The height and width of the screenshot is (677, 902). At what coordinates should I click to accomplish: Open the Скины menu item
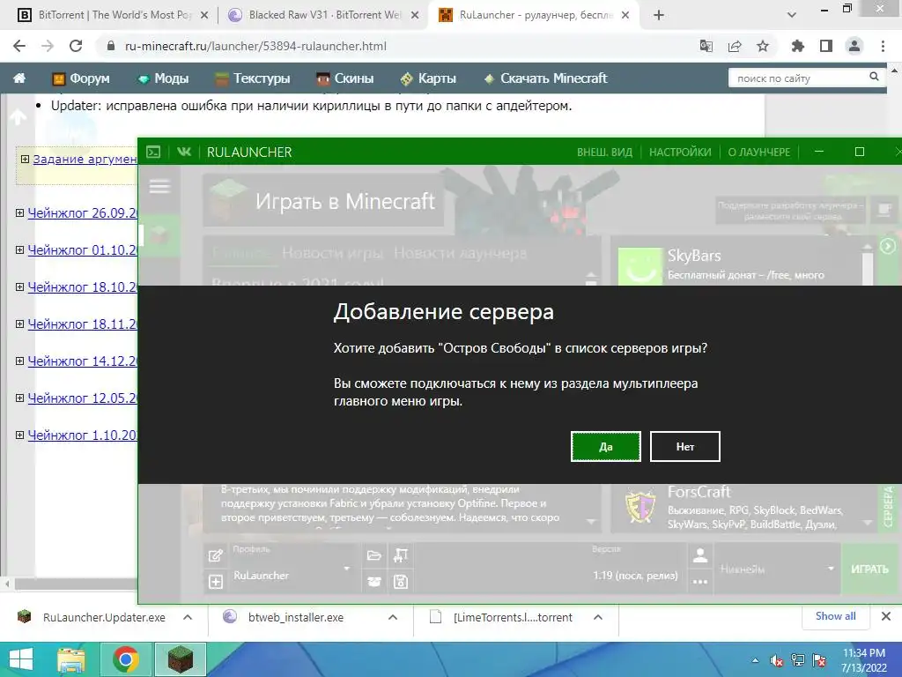coord(345,78)
